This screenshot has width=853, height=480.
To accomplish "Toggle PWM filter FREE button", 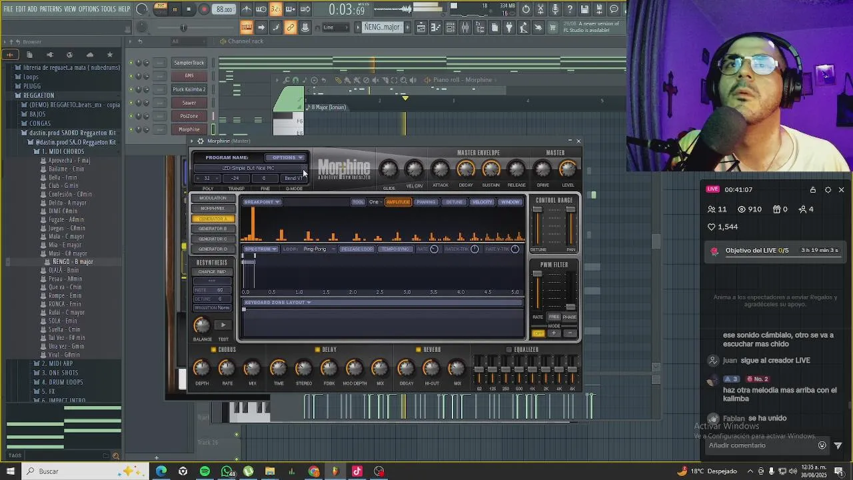I will (554, 317).
